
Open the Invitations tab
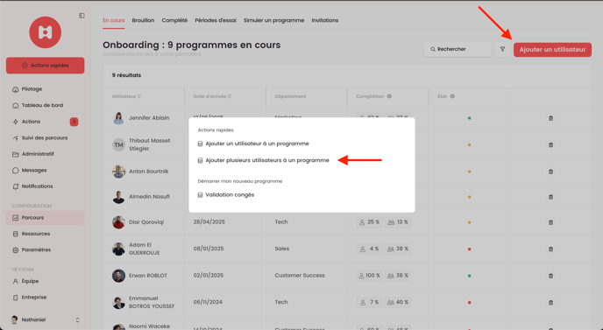325,20
